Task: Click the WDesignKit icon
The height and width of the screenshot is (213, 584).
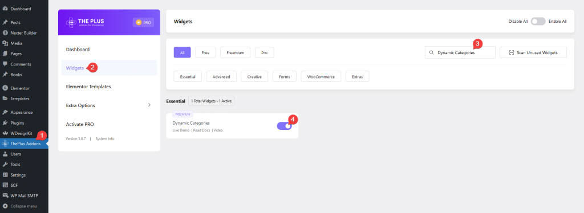Action: click(5, 133)
